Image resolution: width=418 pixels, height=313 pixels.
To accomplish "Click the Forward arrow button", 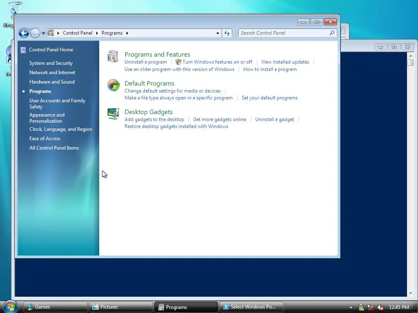I will (35, 33).
